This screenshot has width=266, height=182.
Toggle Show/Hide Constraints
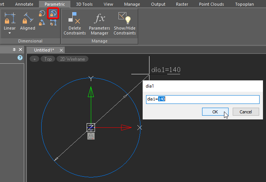pos(124,22)
